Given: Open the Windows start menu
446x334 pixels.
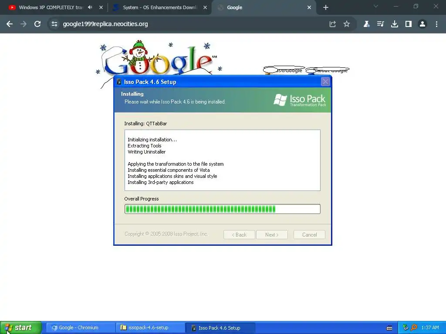Looking at the screenshot, I should coord(21,328).
